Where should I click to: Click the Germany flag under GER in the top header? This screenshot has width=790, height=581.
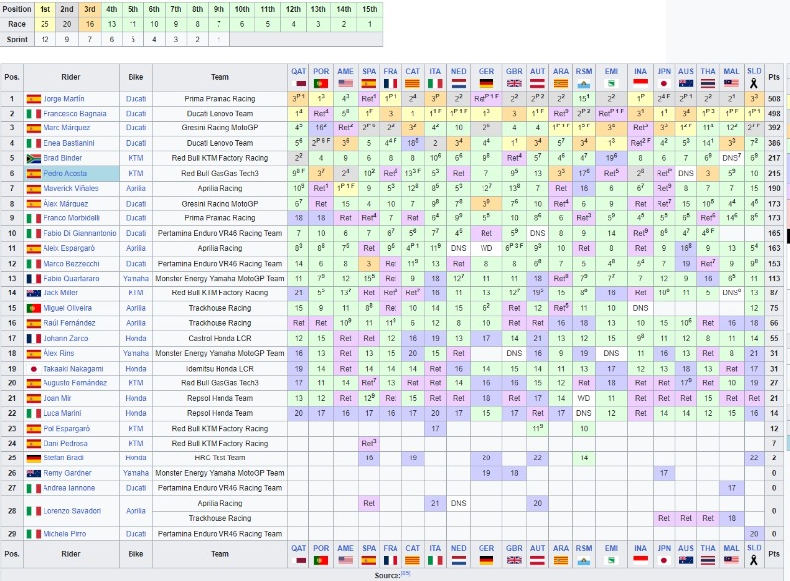point(486,84)
